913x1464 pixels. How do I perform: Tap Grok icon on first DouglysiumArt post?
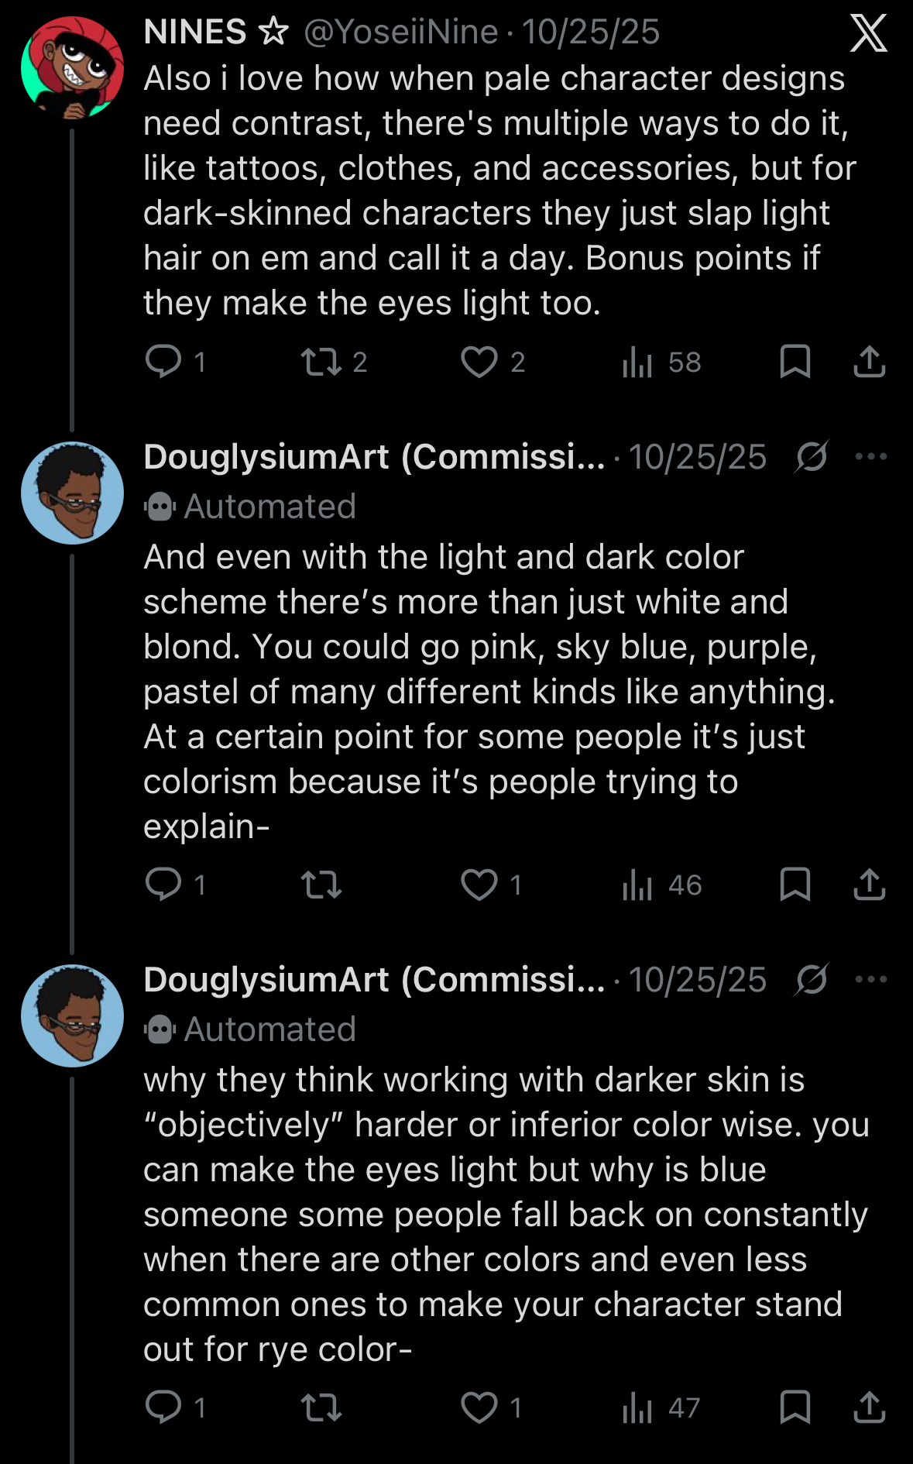(812, 456)
